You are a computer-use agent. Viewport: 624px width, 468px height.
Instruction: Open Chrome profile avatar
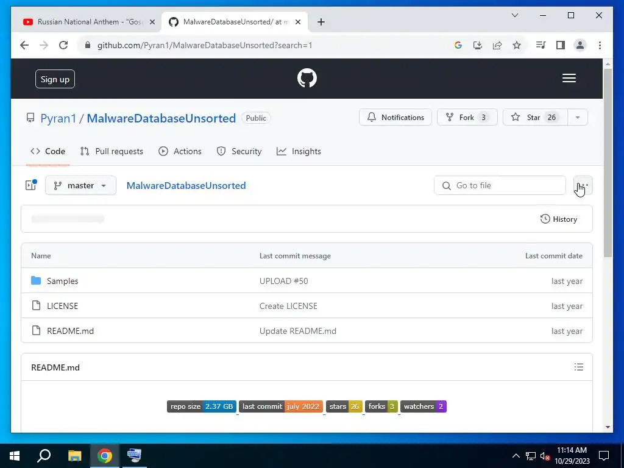click(x=580, y=45)
